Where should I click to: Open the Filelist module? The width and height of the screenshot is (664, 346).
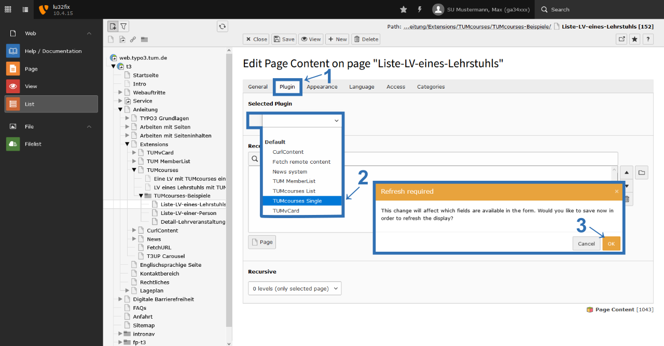[x=51, y=144]
